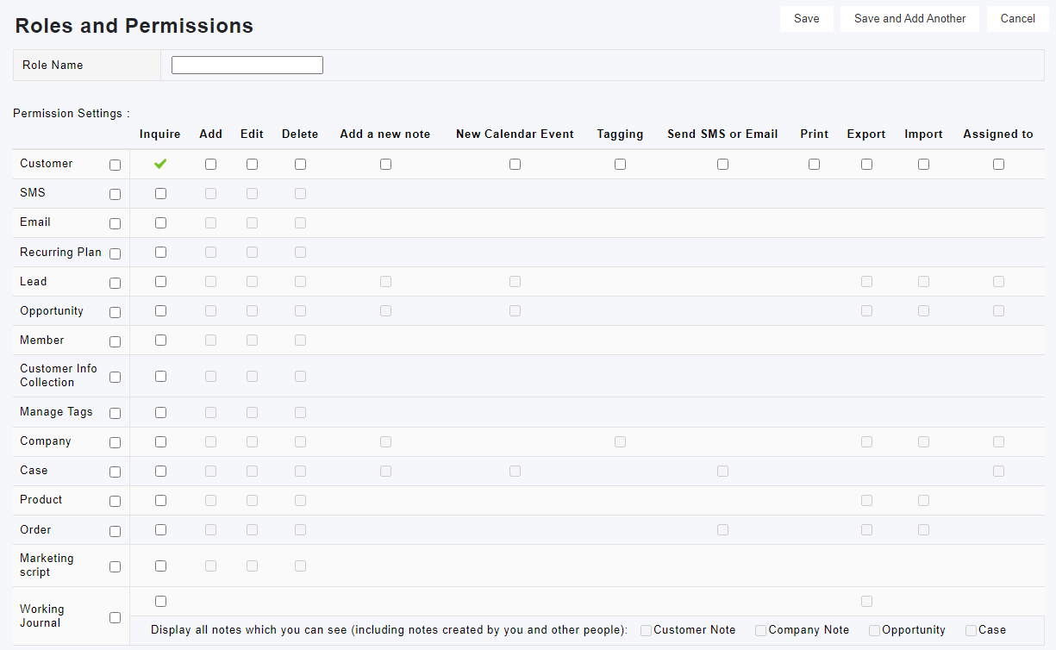
Task: Tick Export checkbox in Customer row
Action: (x=866, y=165)
